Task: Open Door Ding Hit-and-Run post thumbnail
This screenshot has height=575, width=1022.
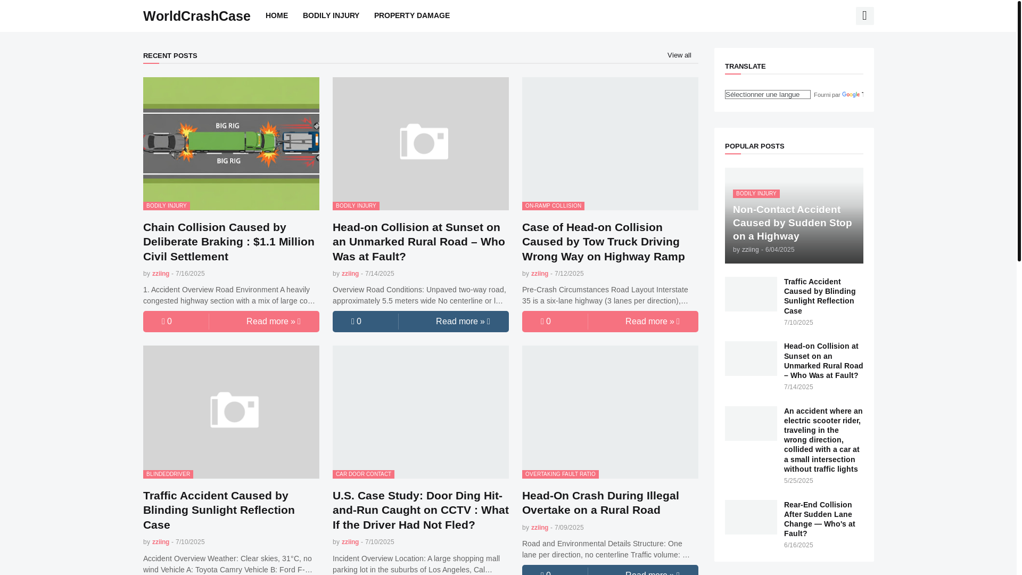Action: [x=421, y=412]
